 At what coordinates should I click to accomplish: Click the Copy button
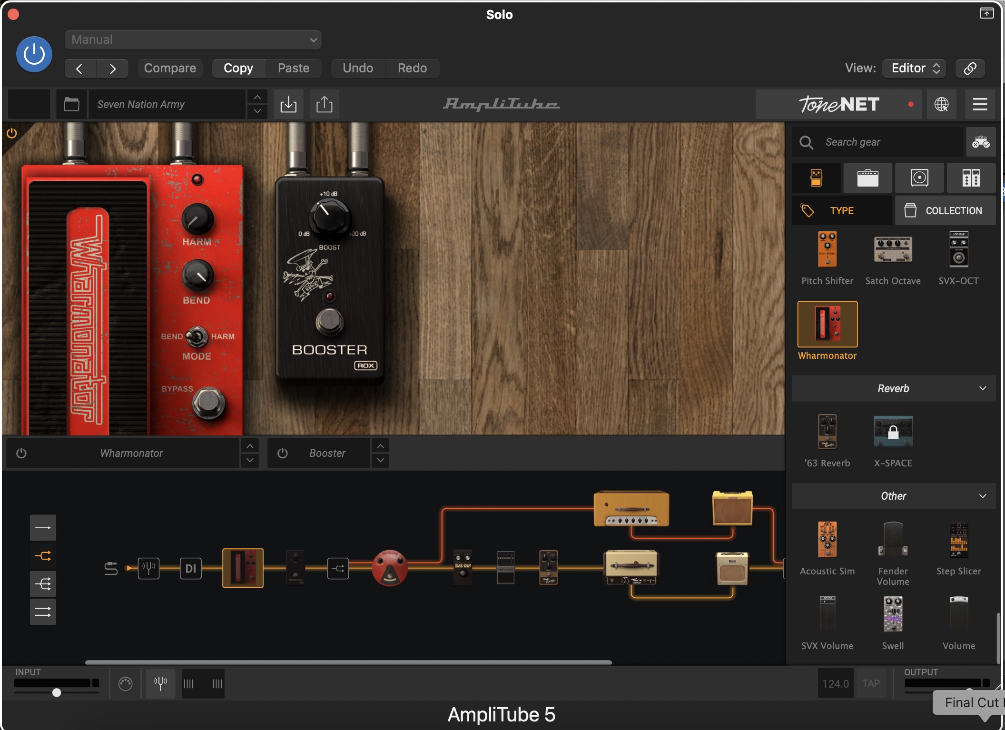[x=238, y=68]
